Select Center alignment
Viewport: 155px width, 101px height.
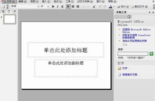pos(73,7)
